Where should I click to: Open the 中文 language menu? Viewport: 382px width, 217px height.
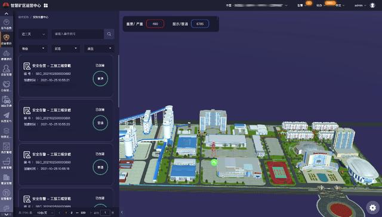(x=340, y=5)
